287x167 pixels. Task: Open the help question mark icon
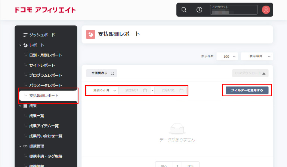coord(199,10)
